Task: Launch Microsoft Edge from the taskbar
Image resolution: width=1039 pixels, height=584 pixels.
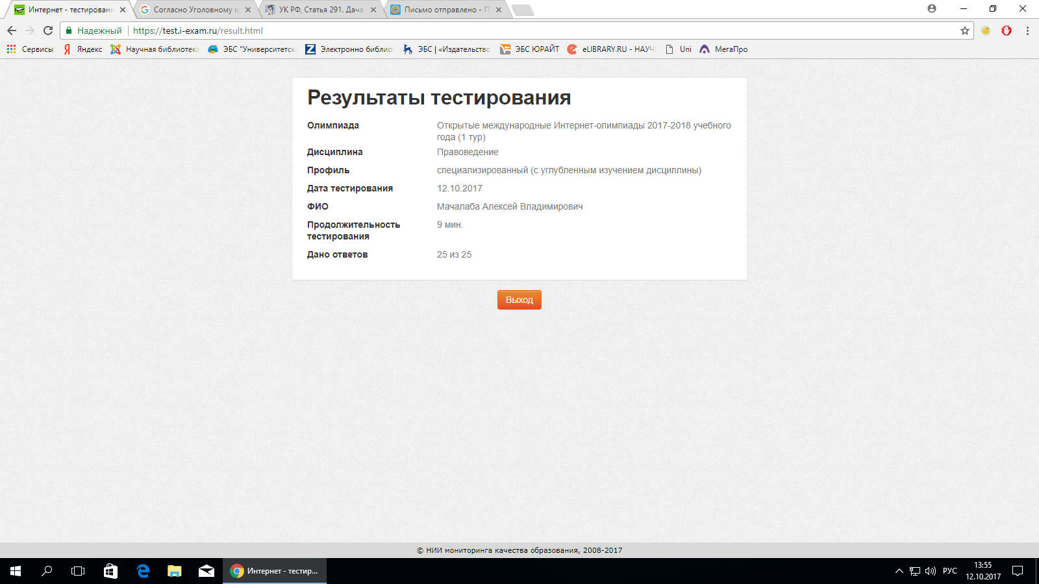Action: click(143, 571)
